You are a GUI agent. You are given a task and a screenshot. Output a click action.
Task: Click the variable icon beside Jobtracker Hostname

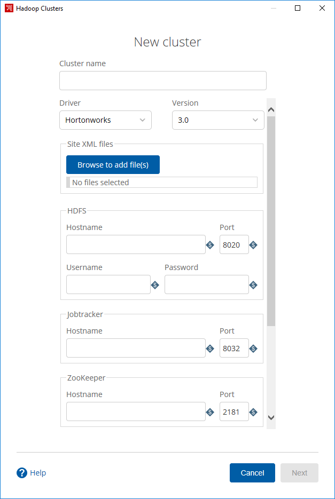pyautogui.click(x=210, y=348)
